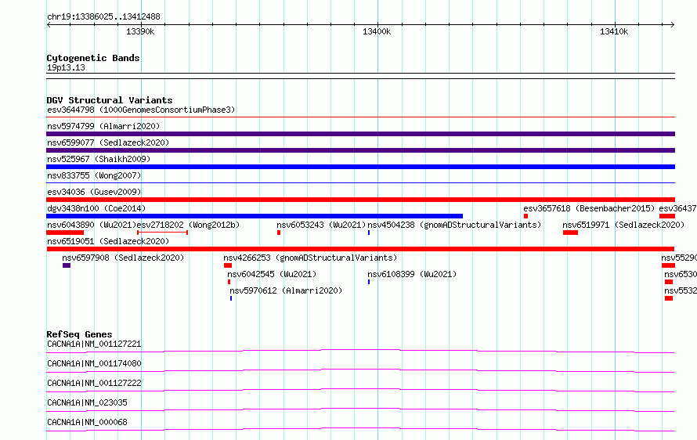697x440 pixels.
Task: Select the CACNA1A|NM_000068 transcript label
Action: pos(87,422)
